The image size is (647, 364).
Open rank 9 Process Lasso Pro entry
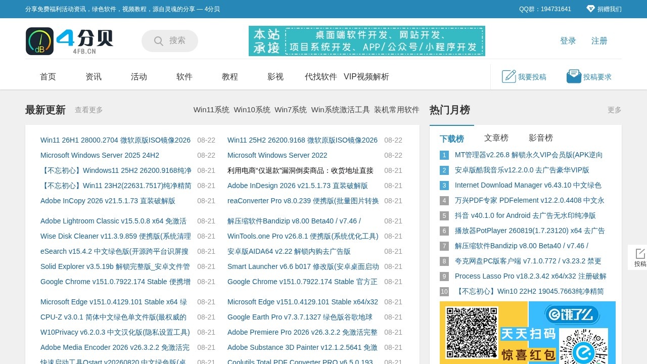(531, 276)
